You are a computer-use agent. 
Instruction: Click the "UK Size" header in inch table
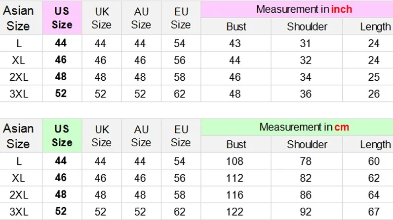(101, 18)
